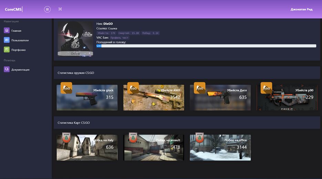The width and height of the screenshot is (322, 179).
Task: Click CS:GO badge on AWP card
Action: 133,88
